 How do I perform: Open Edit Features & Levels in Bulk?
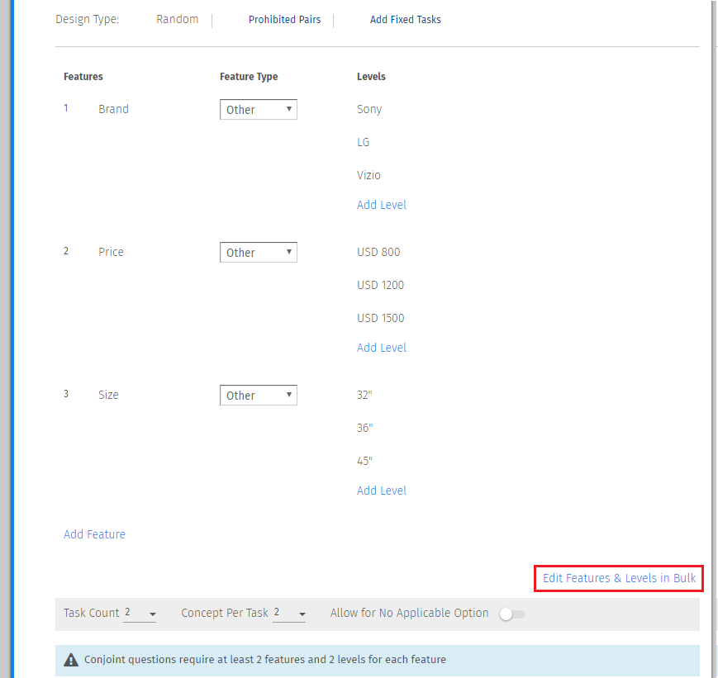point(619,578)
